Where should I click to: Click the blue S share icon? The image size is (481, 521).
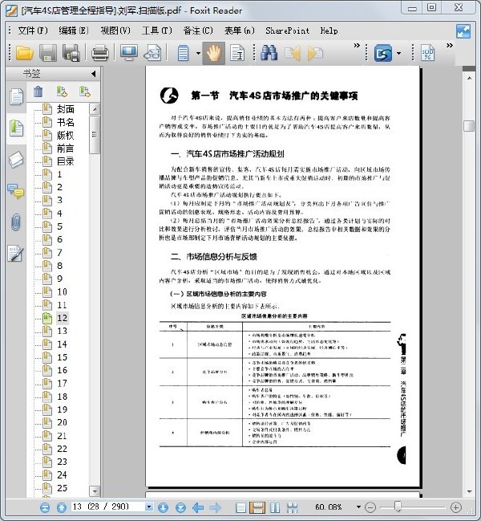(x=383, y=53)
